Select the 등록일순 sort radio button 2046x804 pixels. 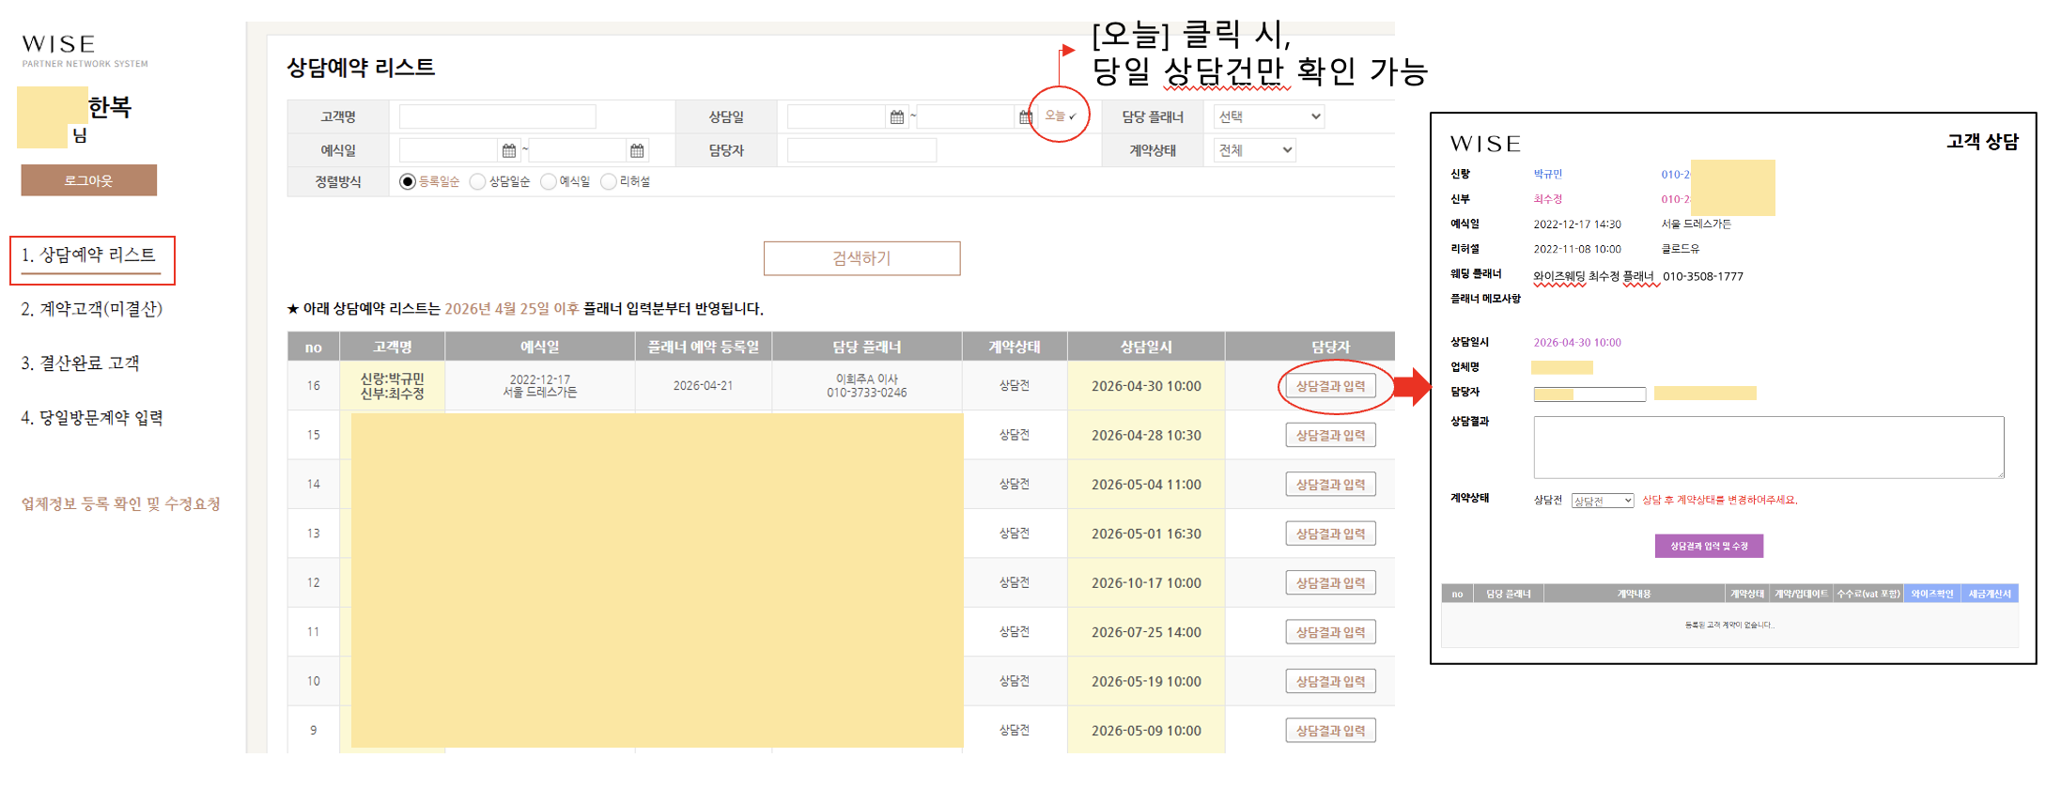[408, 182]
